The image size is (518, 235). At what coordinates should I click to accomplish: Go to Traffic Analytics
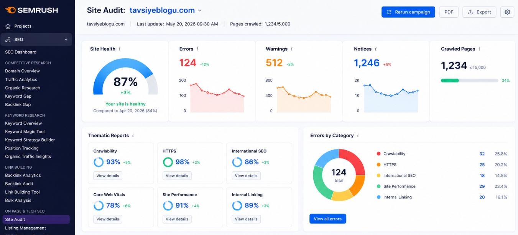click(21, 79)
